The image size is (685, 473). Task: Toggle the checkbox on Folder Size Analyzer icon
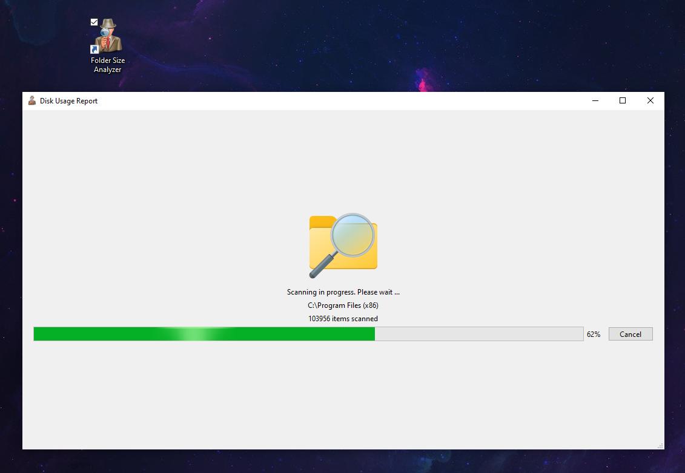coord(94,22)
